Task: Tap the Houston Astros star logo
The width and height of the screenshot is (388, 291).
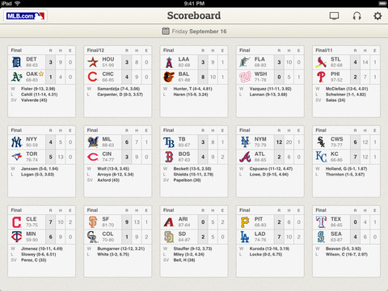Action: (93, 62)
